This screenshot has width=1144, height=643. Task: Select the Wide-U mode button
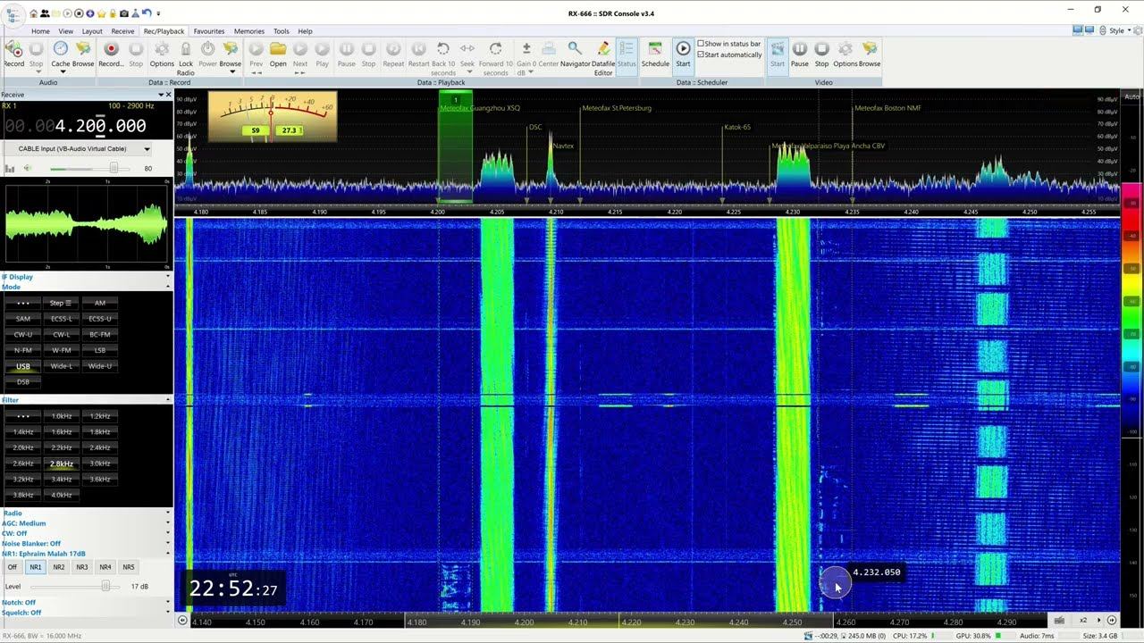pyautogui.click(x=100, y=366)
